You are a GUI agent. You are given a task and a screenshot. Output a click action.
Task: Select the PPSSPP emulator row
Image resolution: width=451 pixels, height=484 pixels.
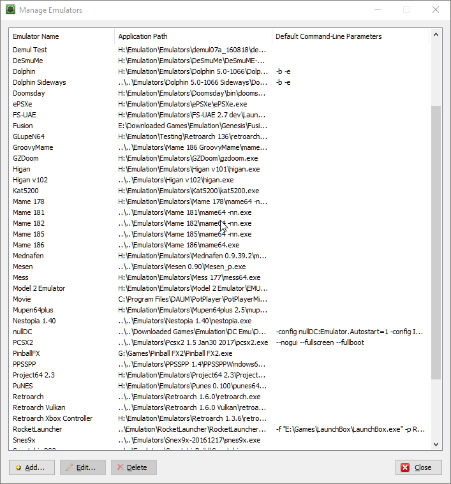pos(219,364)
